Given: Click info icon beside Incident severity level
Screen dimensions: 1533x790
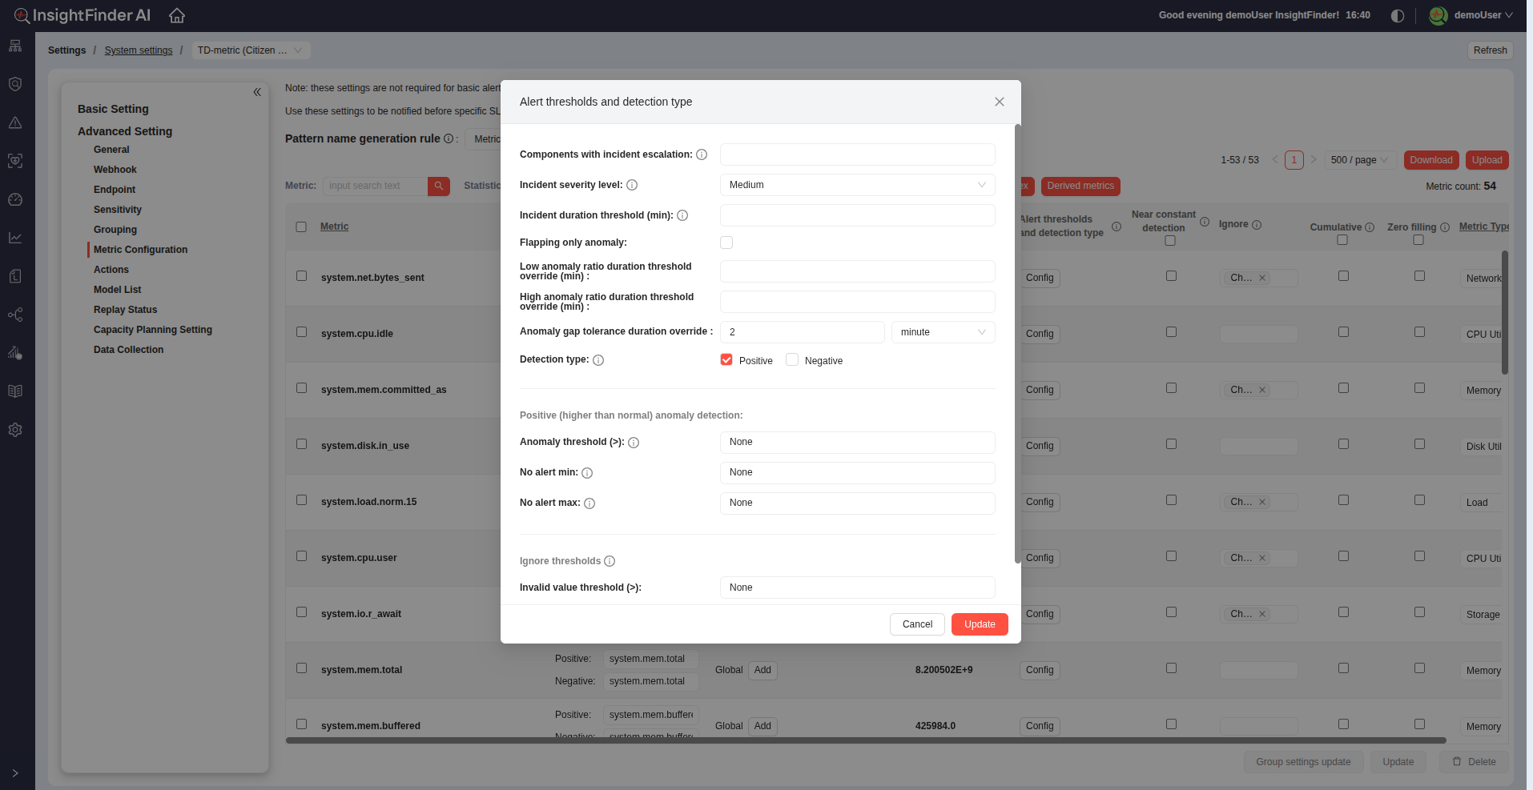Looking at the screenshot, I should (632, 185).
